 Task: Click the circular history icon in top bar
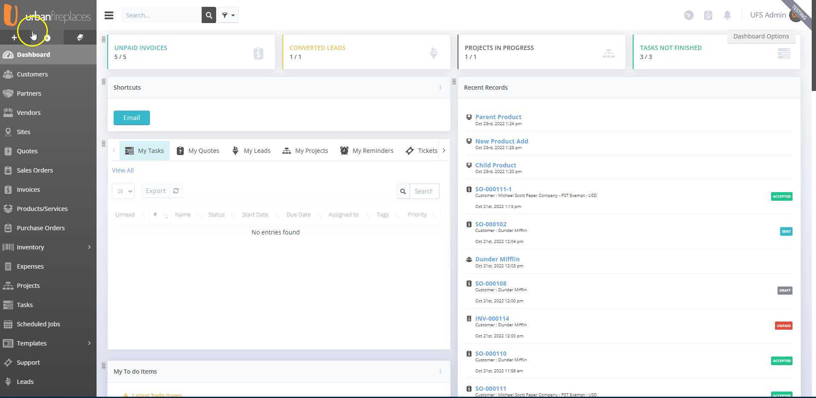688,15
